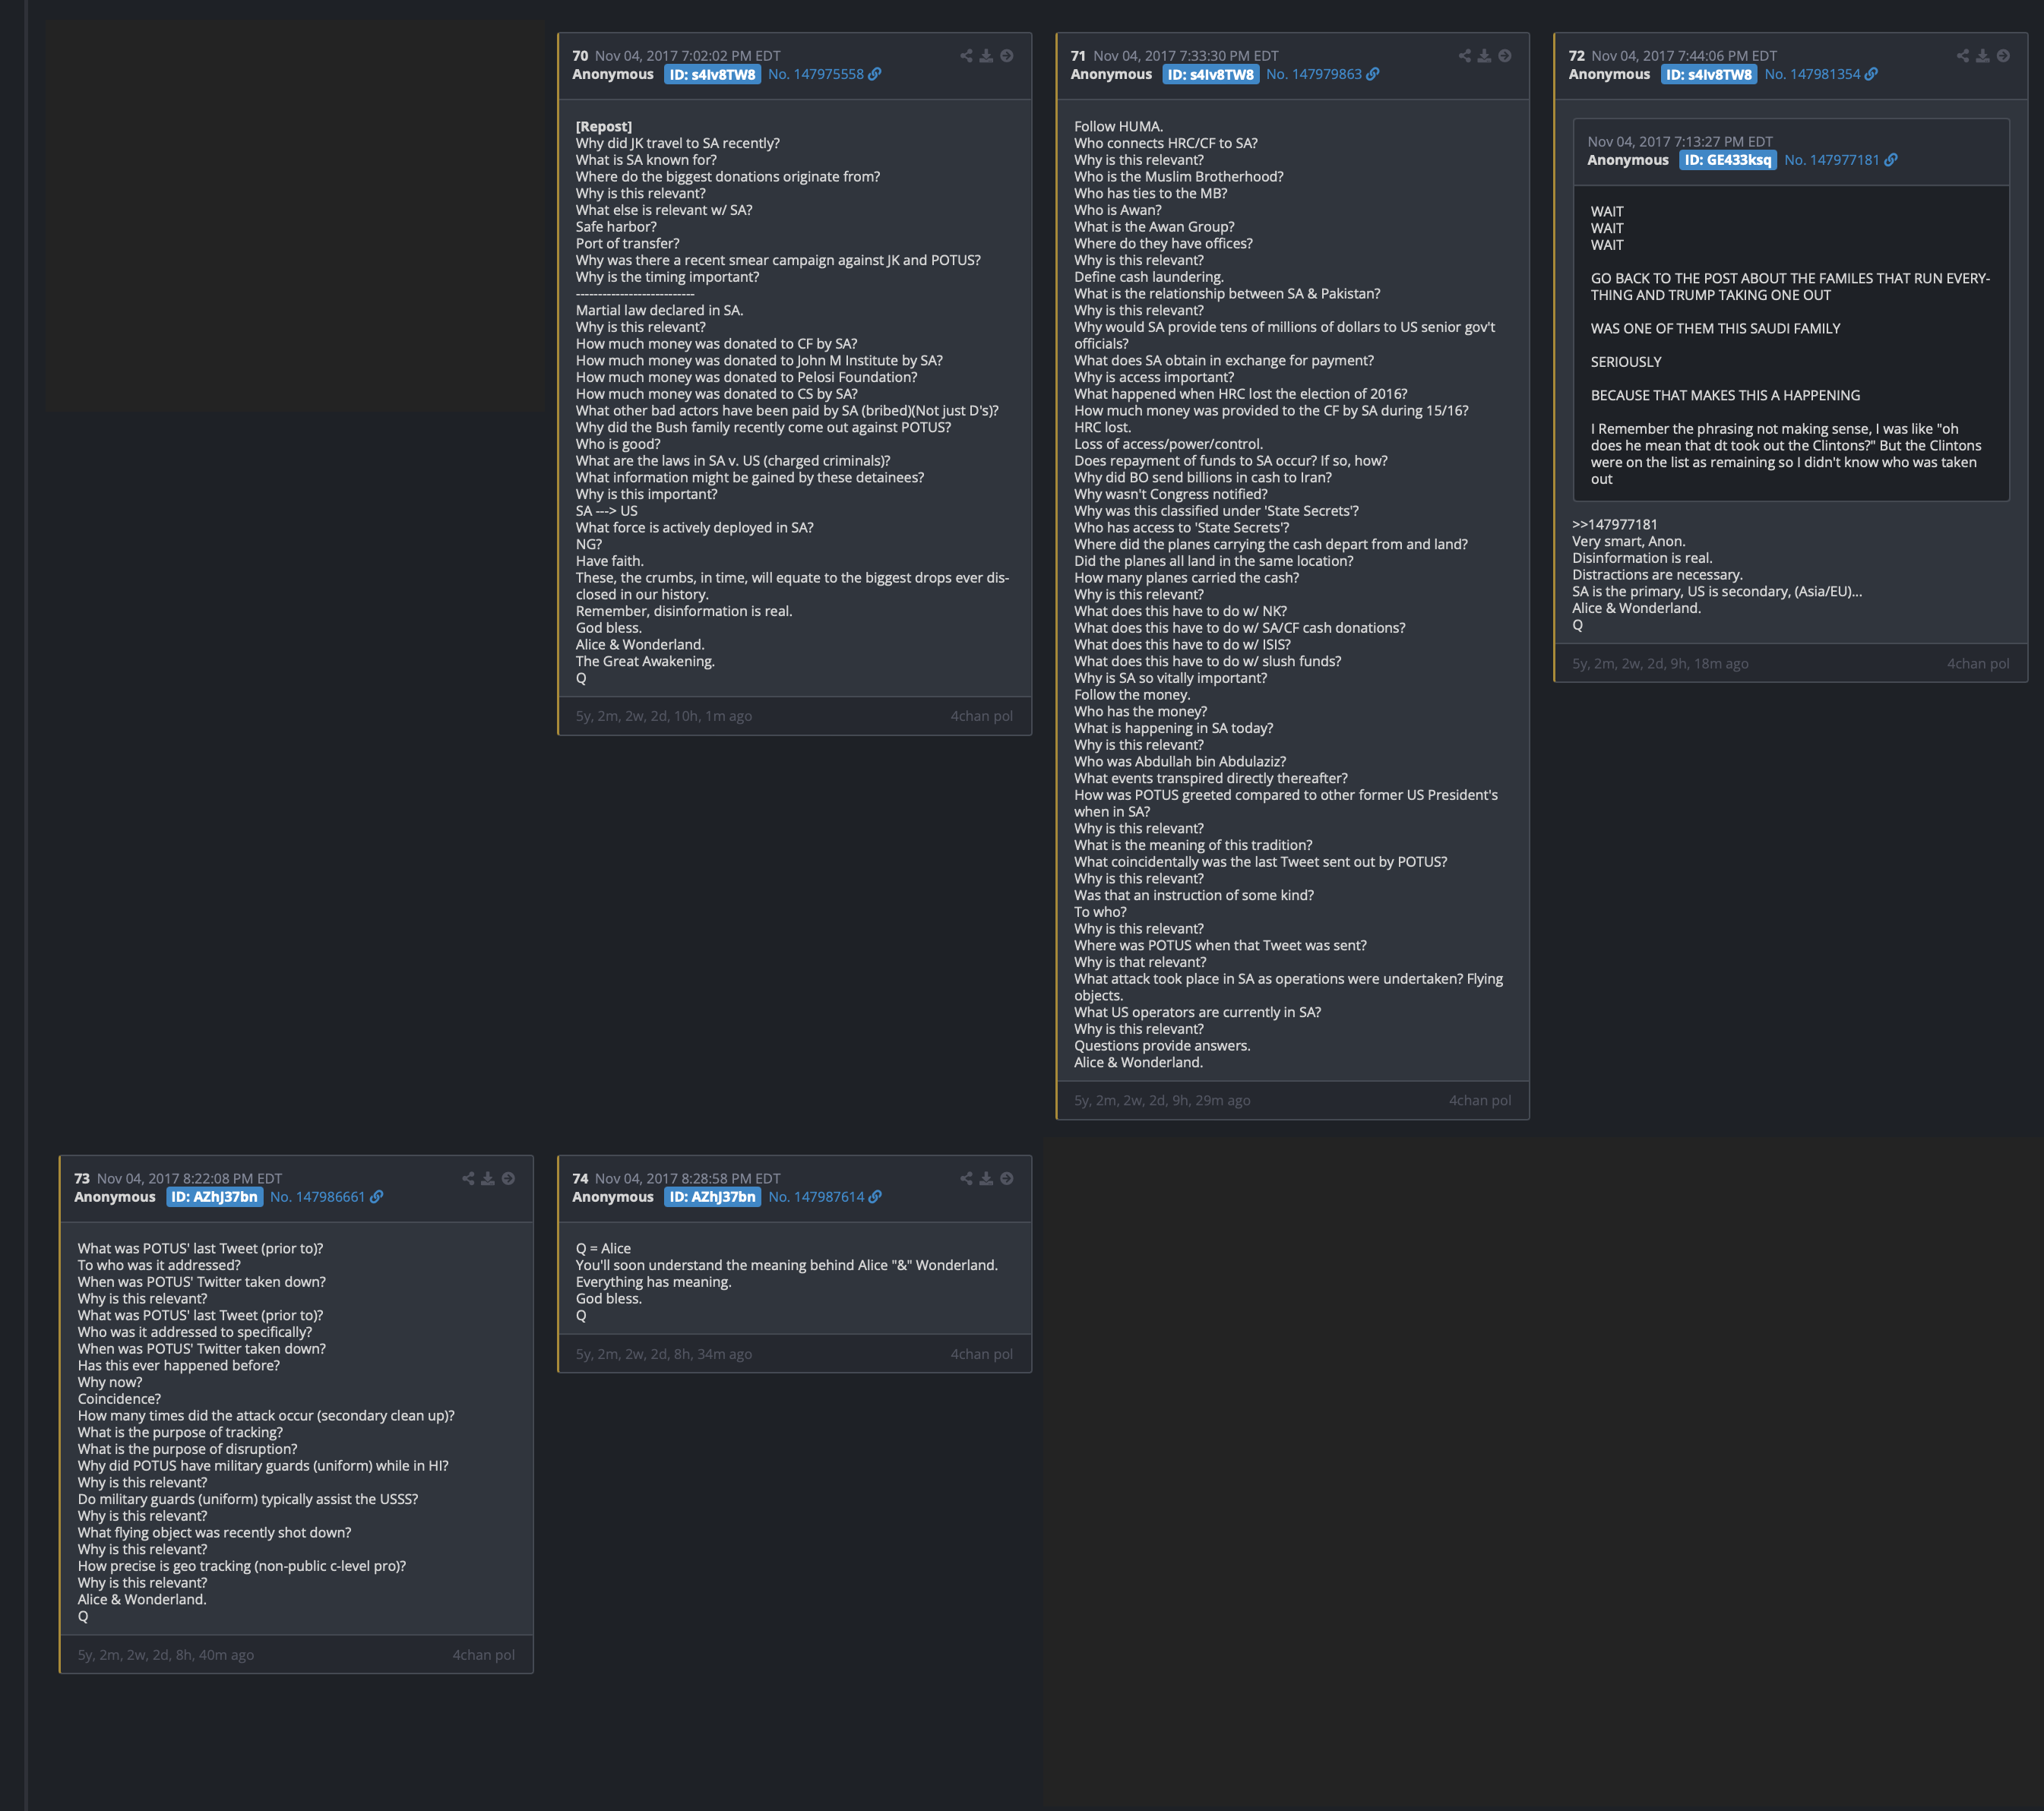Open post link No. 147975558

(x=815, y=74)
